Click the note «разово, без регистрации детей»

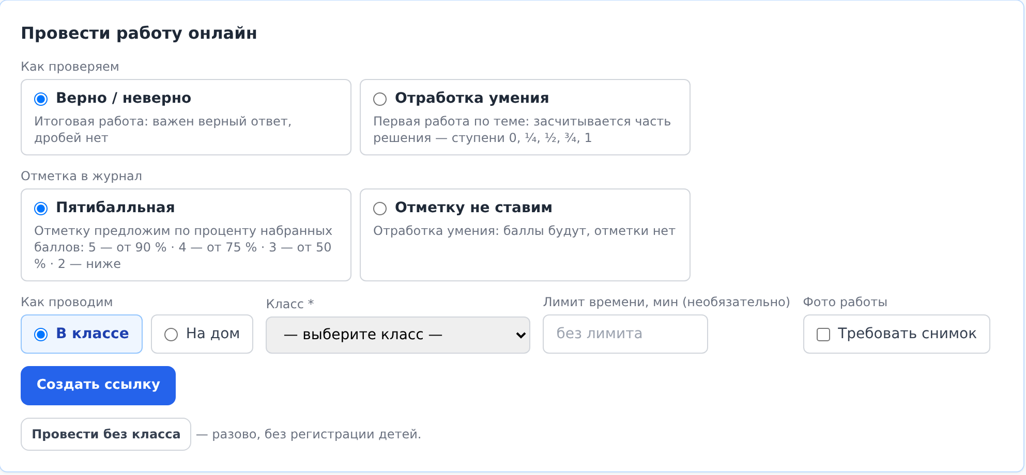(x=316, y=434)
